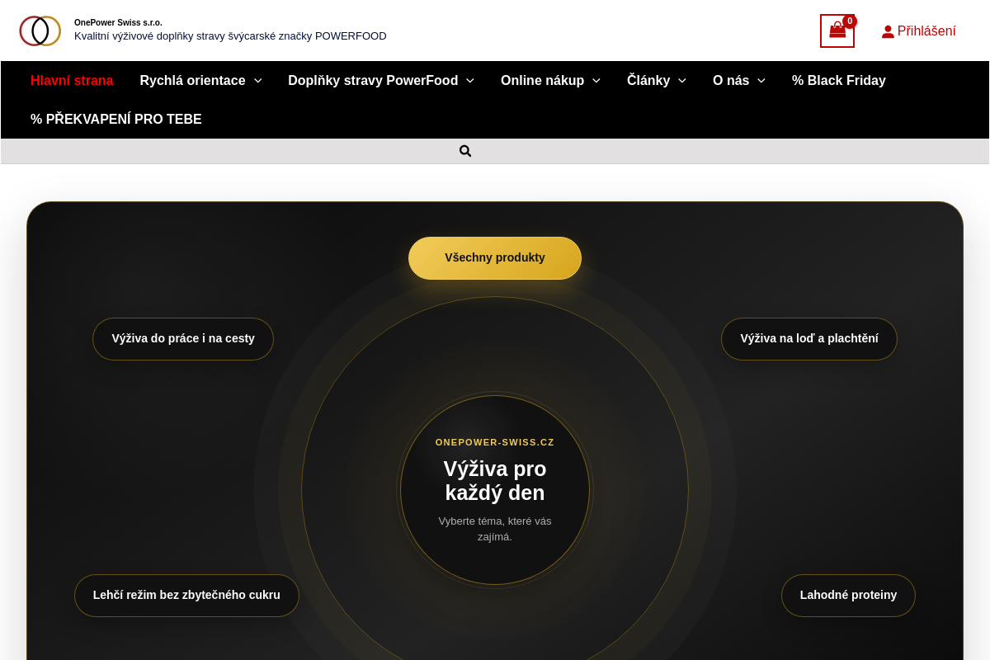Expand the O nás chevron
Screen dimensions: 990x660
761,81
